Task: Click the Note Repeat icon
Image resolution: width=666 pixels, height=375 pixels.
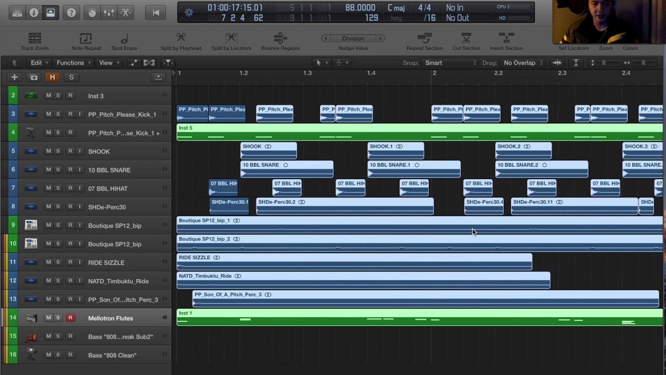Action: pos(86,39)
